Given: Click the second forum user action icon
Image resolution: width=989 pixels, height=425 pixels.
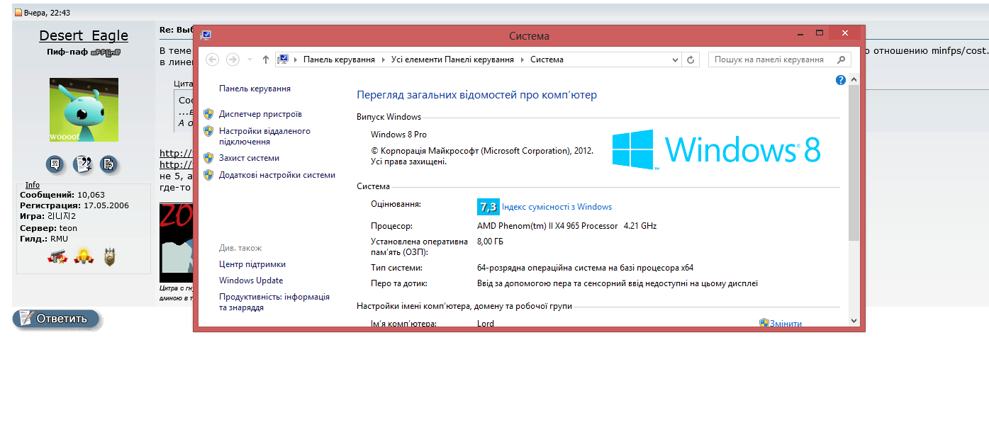Looking at the screenshot, I should [x=83, y=164].
